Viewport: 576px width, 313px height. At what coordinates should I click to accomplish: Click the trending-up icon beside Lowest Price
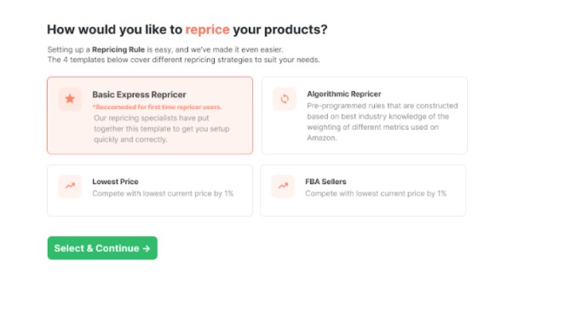(x=70, y=186)
